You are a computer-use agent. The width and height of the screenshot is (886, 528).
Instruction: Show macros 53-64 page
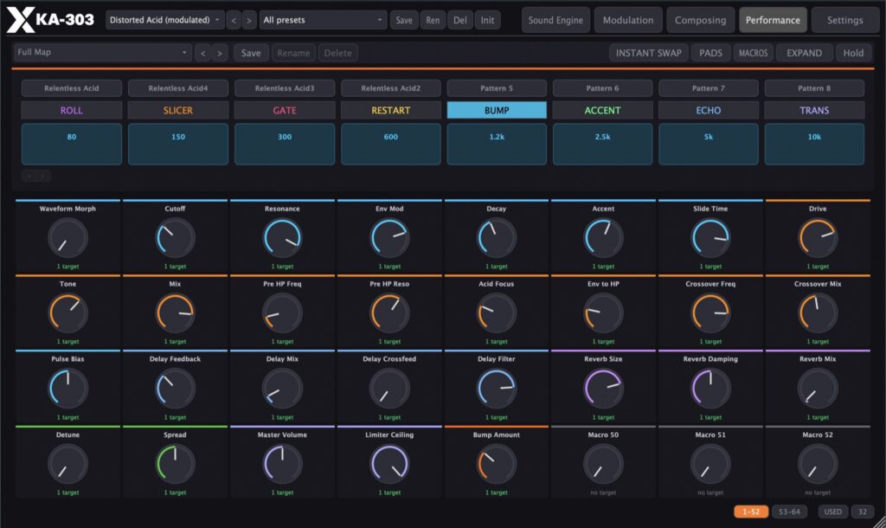click(x=789, y=512)
